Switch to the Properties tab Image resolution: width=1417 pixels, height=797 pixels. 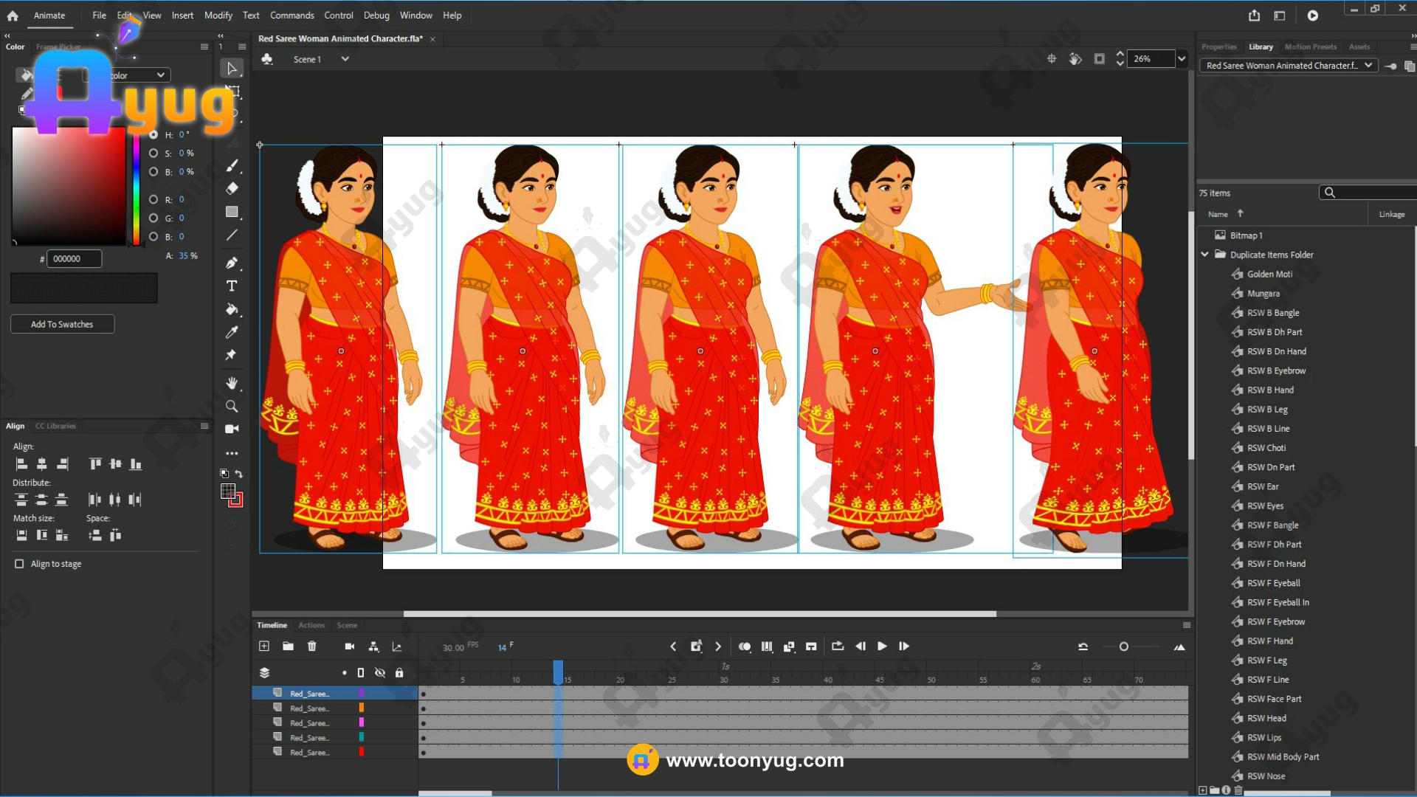point(1218,46)
